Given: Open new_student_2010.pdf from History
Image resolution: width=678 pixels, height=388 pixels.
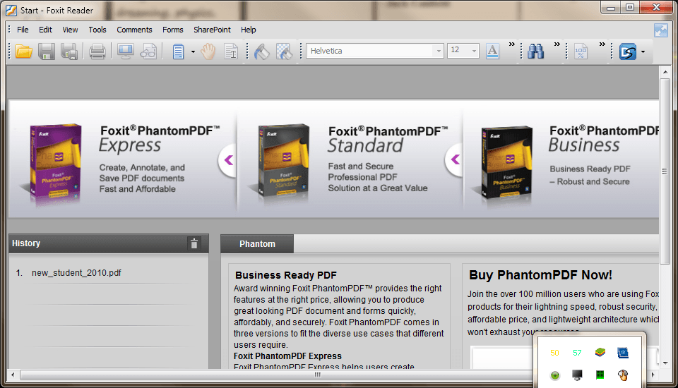Looking at the screenshot, I should coord(76,272).
